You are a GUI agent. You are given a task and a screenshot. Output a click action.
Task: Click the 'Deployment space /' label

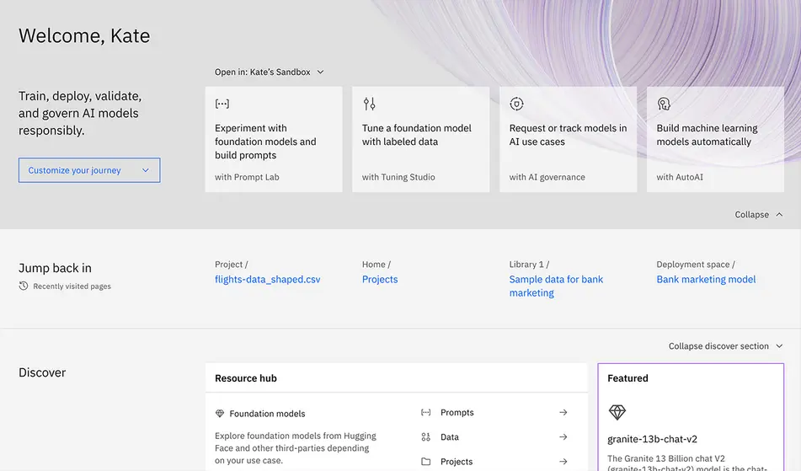click(x=695, y=264)
